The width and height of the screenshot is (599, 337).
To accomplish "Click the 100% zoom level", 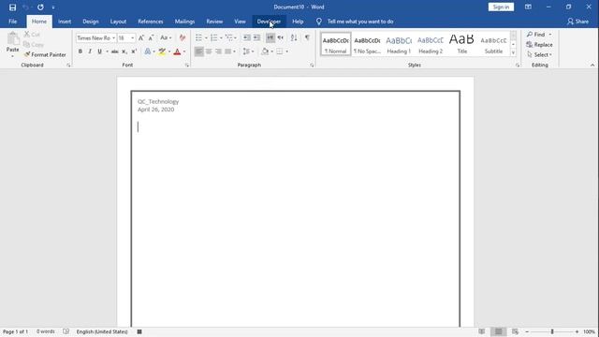I will click(589, 331).
